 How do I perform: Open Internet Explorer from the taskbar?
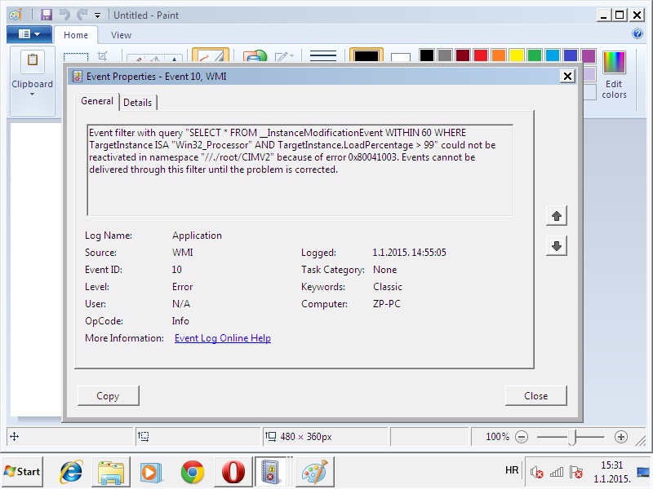(x=71, y=471)
